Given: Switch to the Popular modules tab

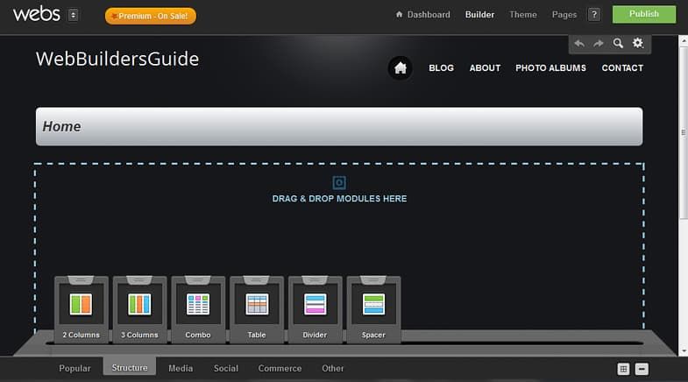Looking at the screenshot, I should pos(74,368).
